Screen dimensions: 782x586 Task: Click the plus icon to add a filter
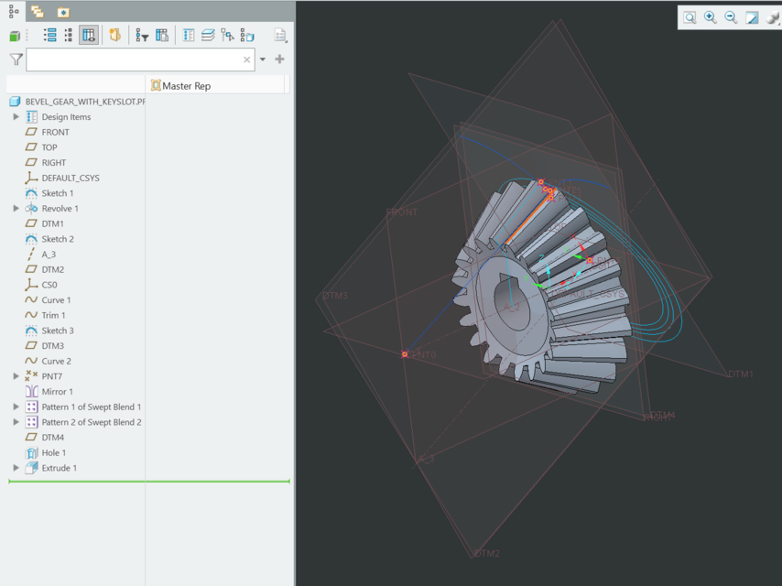(280, 59)
